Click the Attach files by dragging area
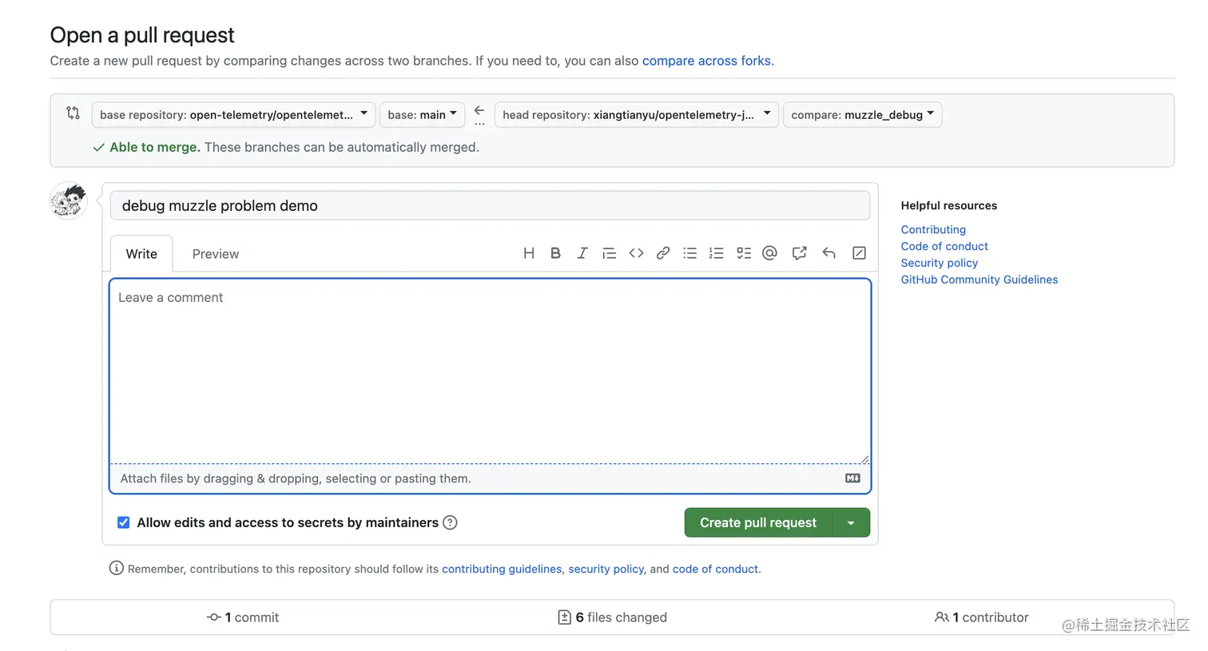 [x=490, y=478]
